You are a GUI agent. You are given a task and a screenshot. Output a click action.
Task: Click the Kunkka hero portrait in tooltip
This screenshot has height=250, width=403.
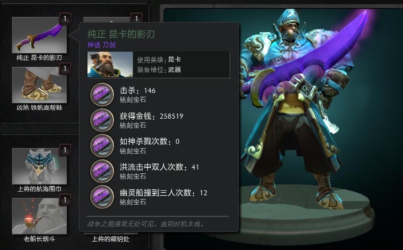point(110,64)
